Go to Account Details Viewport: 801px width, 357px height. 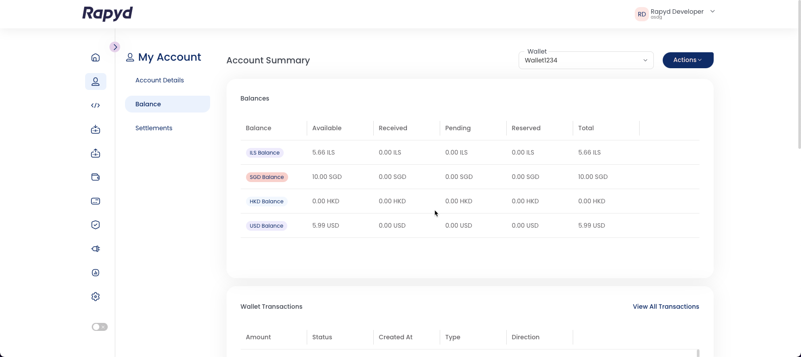point(160,80)
